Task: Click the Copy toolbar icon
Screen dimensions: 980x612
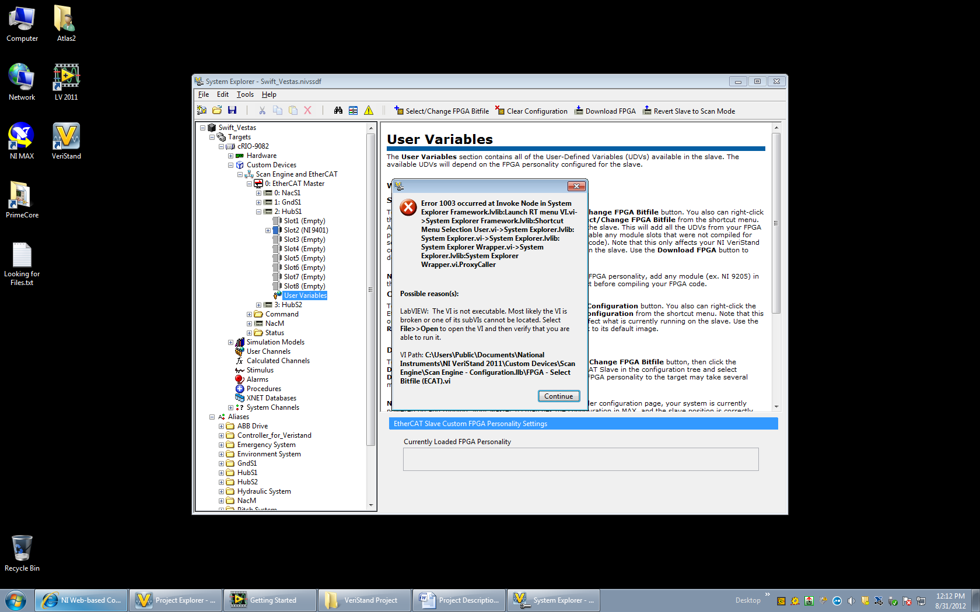Action: (278, 110)
